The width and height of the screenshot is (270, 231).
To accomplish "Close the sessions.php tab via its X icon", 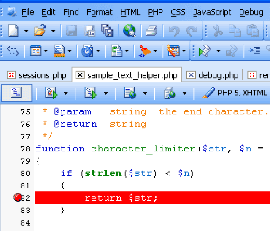I will coord(11,75).
